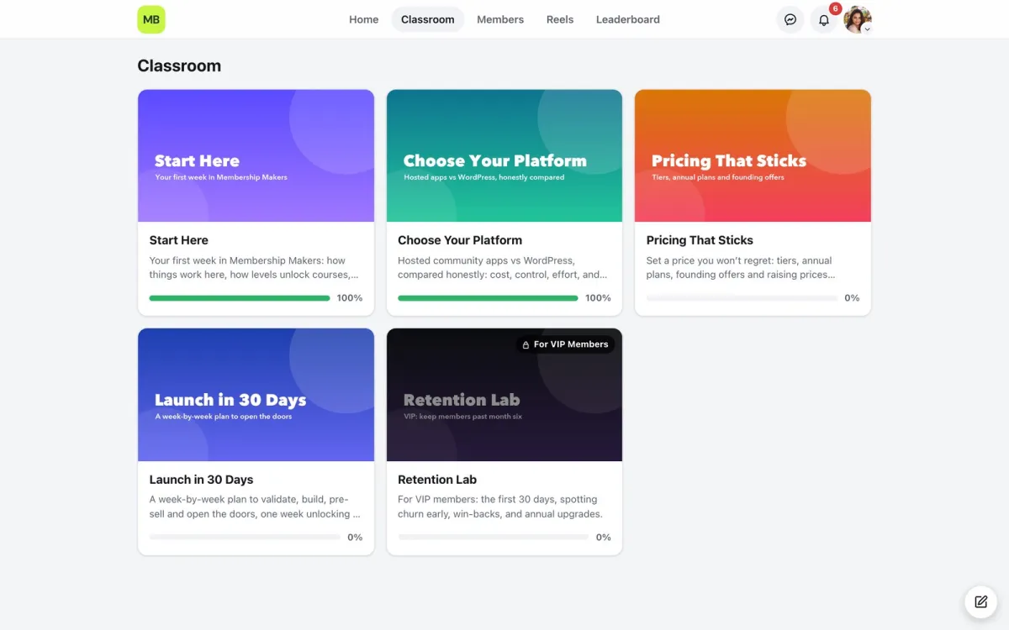Click the Launch in 30 Days progress bar
The width and height of the screenshot is (1009, 630).
pos(246,538)
